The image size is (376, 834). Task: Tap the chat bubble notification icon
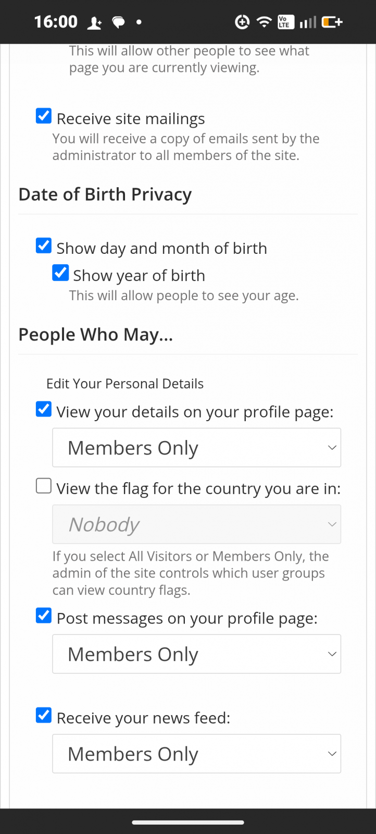point(118,22)
